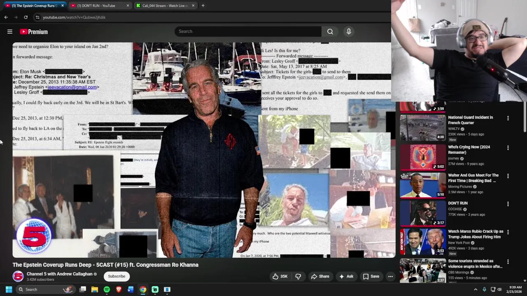Open Spotify from the taskbar
Viewport: 527px width, 296px height.
107,289
